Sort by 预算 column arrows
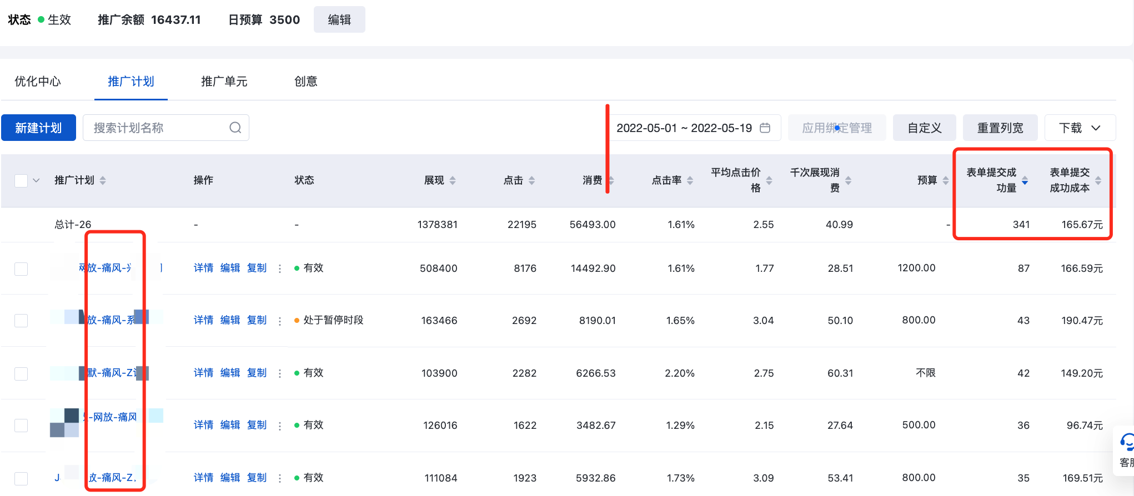This screenshot has height=496, width=1134. coord(946,180)
